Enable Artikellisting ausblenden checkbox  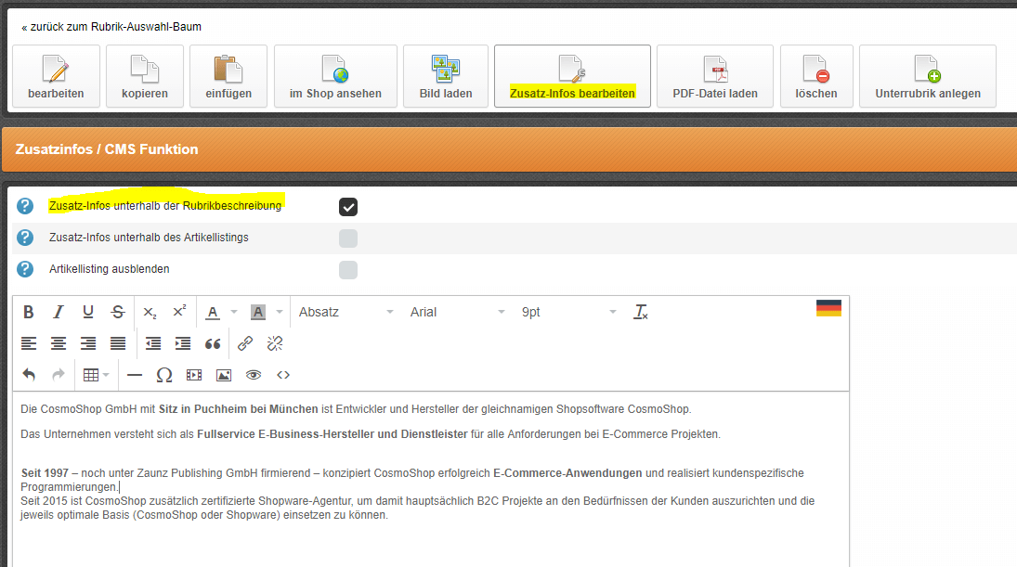pyautogui.click(x=348, y=269)
